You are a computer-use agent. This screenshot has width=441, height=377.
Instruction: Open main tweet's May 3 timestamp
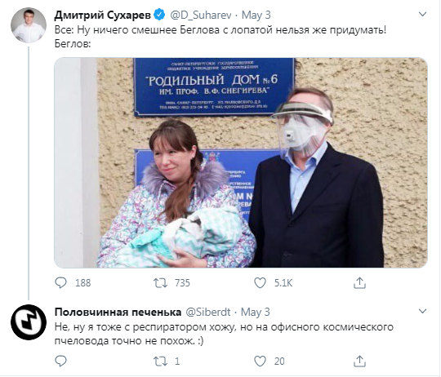coord(256,15)
